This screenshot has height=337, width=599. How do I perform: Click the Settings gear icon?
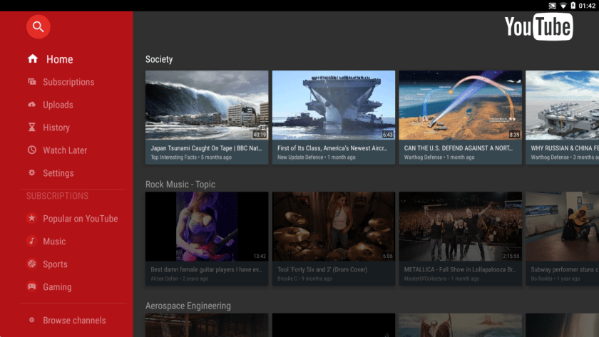[x=31, y=172]
